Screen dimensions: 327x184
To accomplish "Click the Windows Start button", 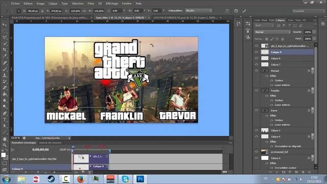I will 6,179.
